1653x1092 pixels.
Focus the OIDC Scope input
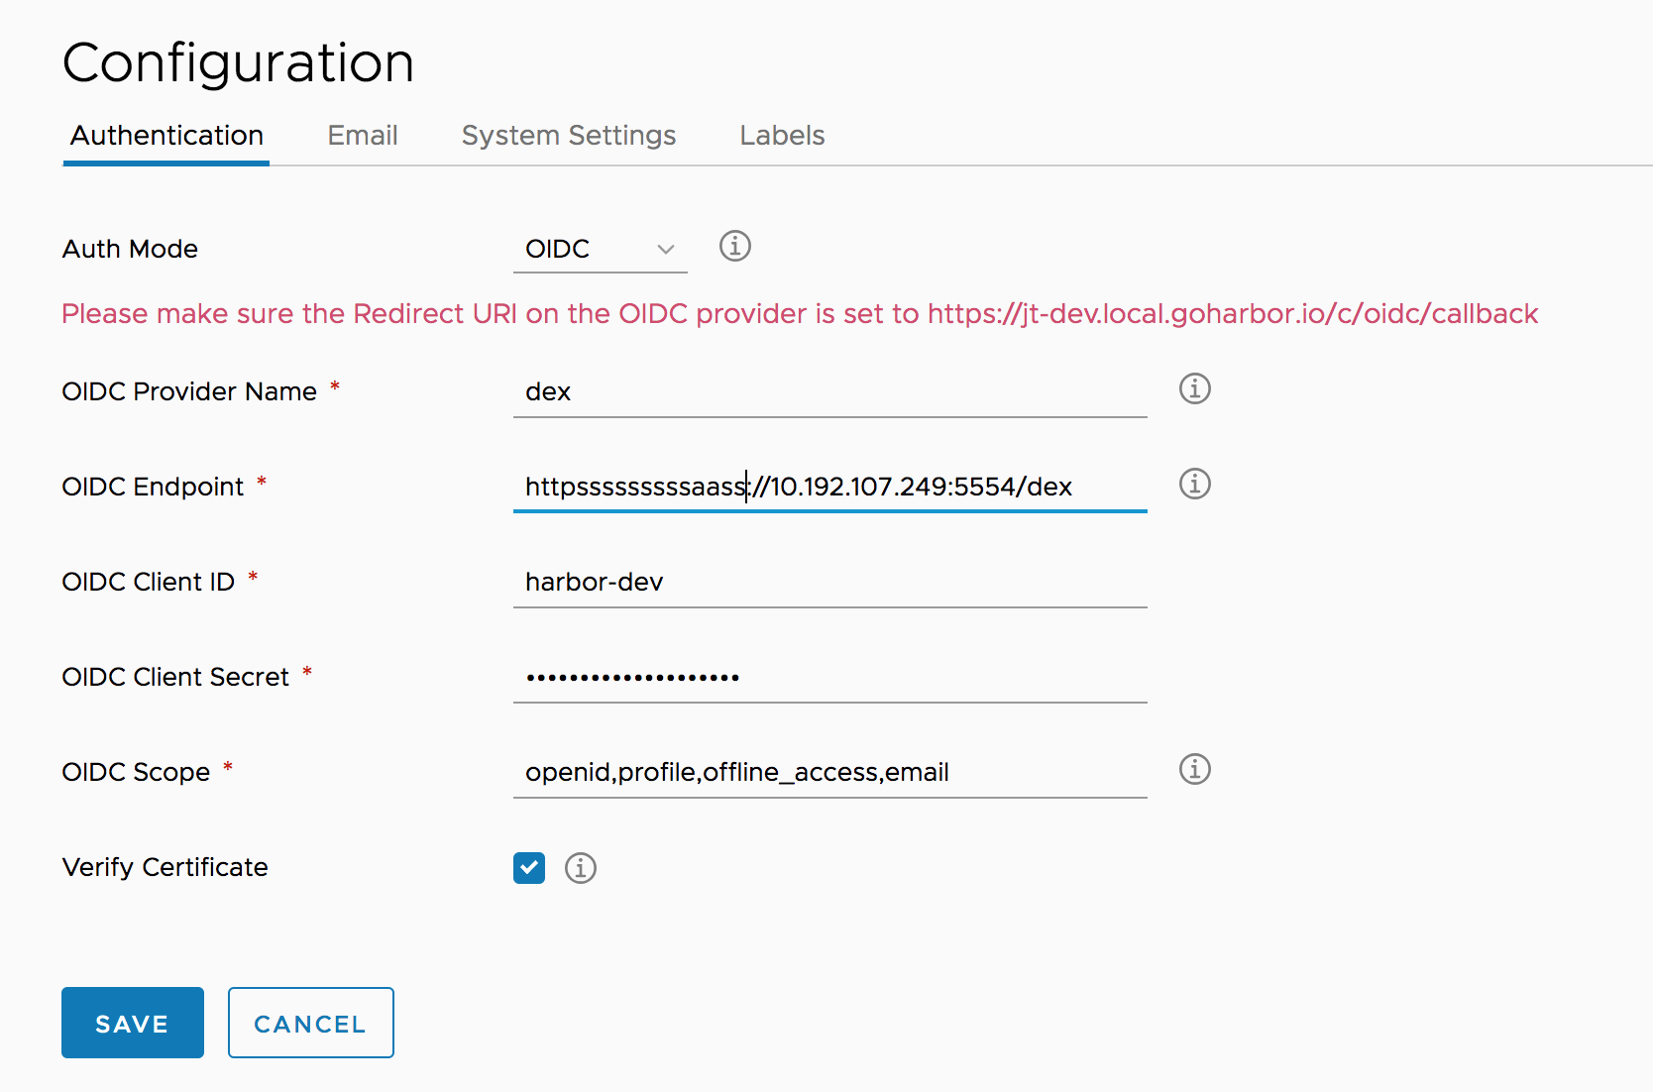(x=830, y=772)
